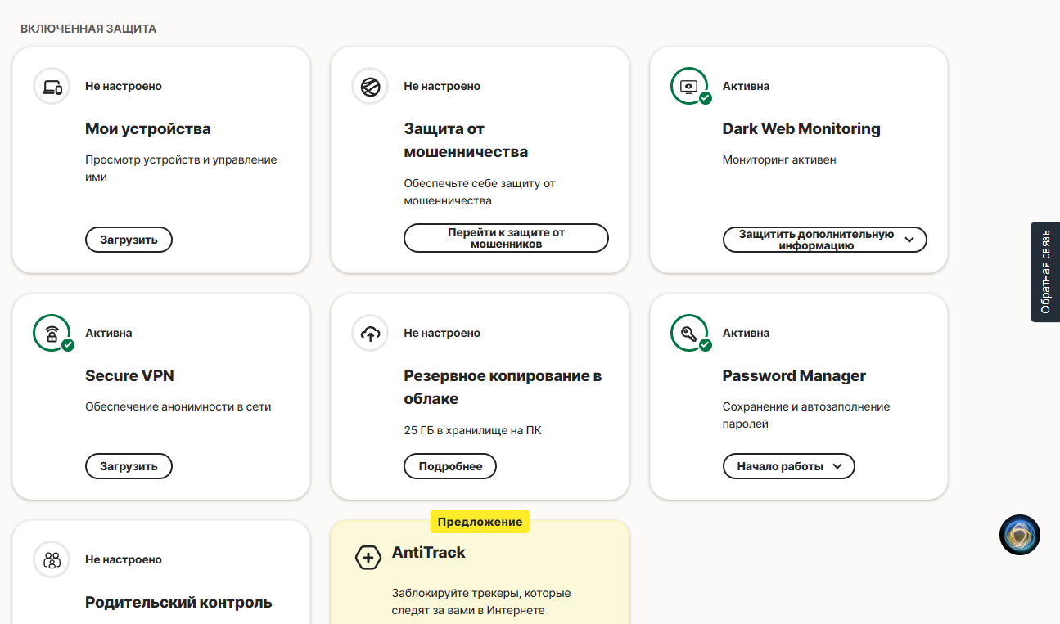Click the AntiTrack title

[429, 553]
